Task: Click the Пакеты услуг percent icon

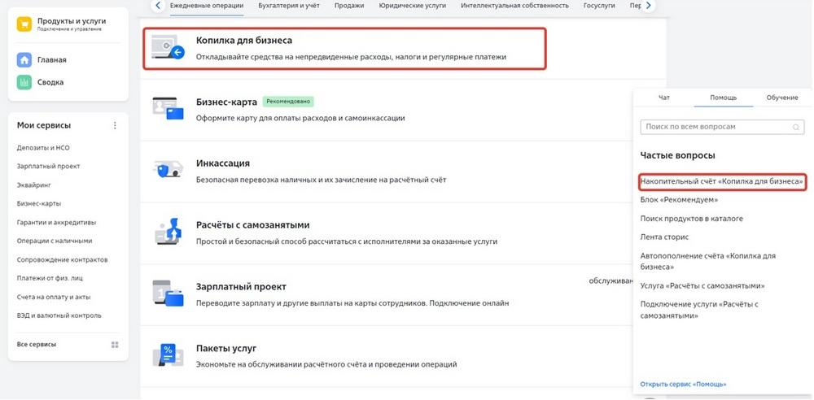Action: 168,354
